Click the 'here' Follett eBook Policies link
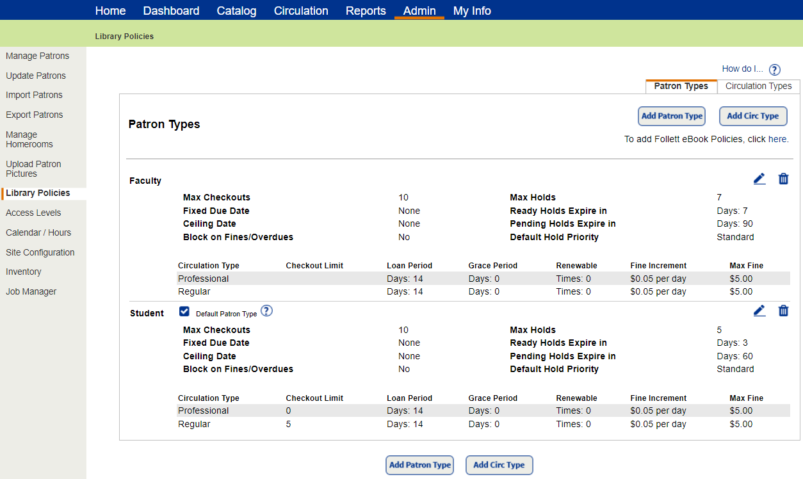This screenshot has width=803, height=479. 777,139
